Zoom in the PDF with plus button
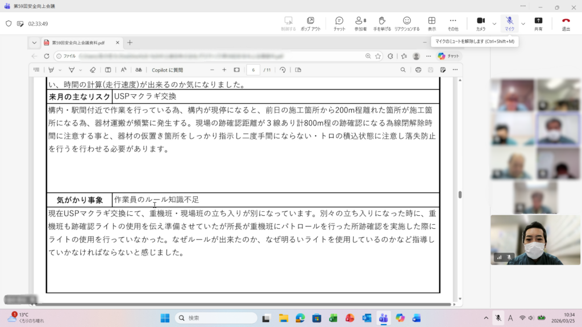Viewport: 582px width, 327px height. pos(224,70)
